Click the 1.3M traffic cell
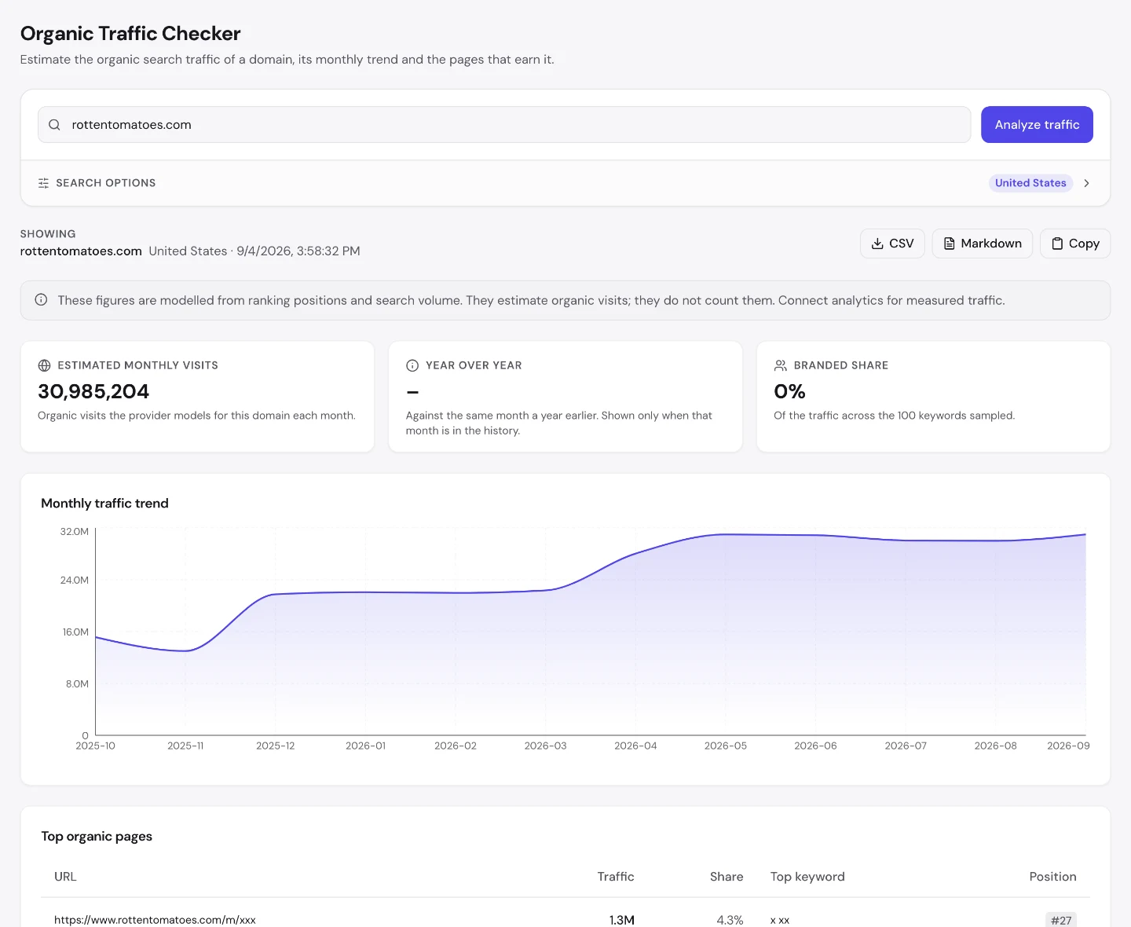The height and width of the screenshot is (927, 1131). click(622, 920)
